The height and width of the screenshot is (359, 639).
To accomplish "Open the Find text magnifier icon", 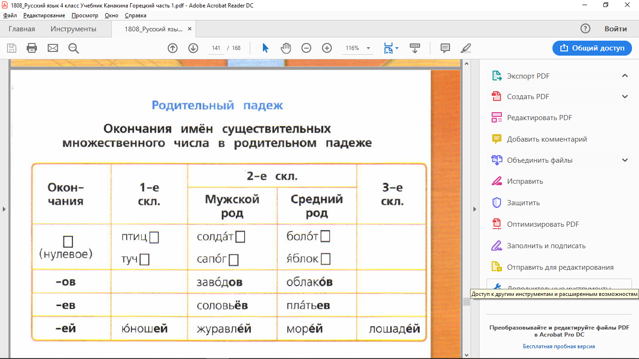I will tap(73, 48).
